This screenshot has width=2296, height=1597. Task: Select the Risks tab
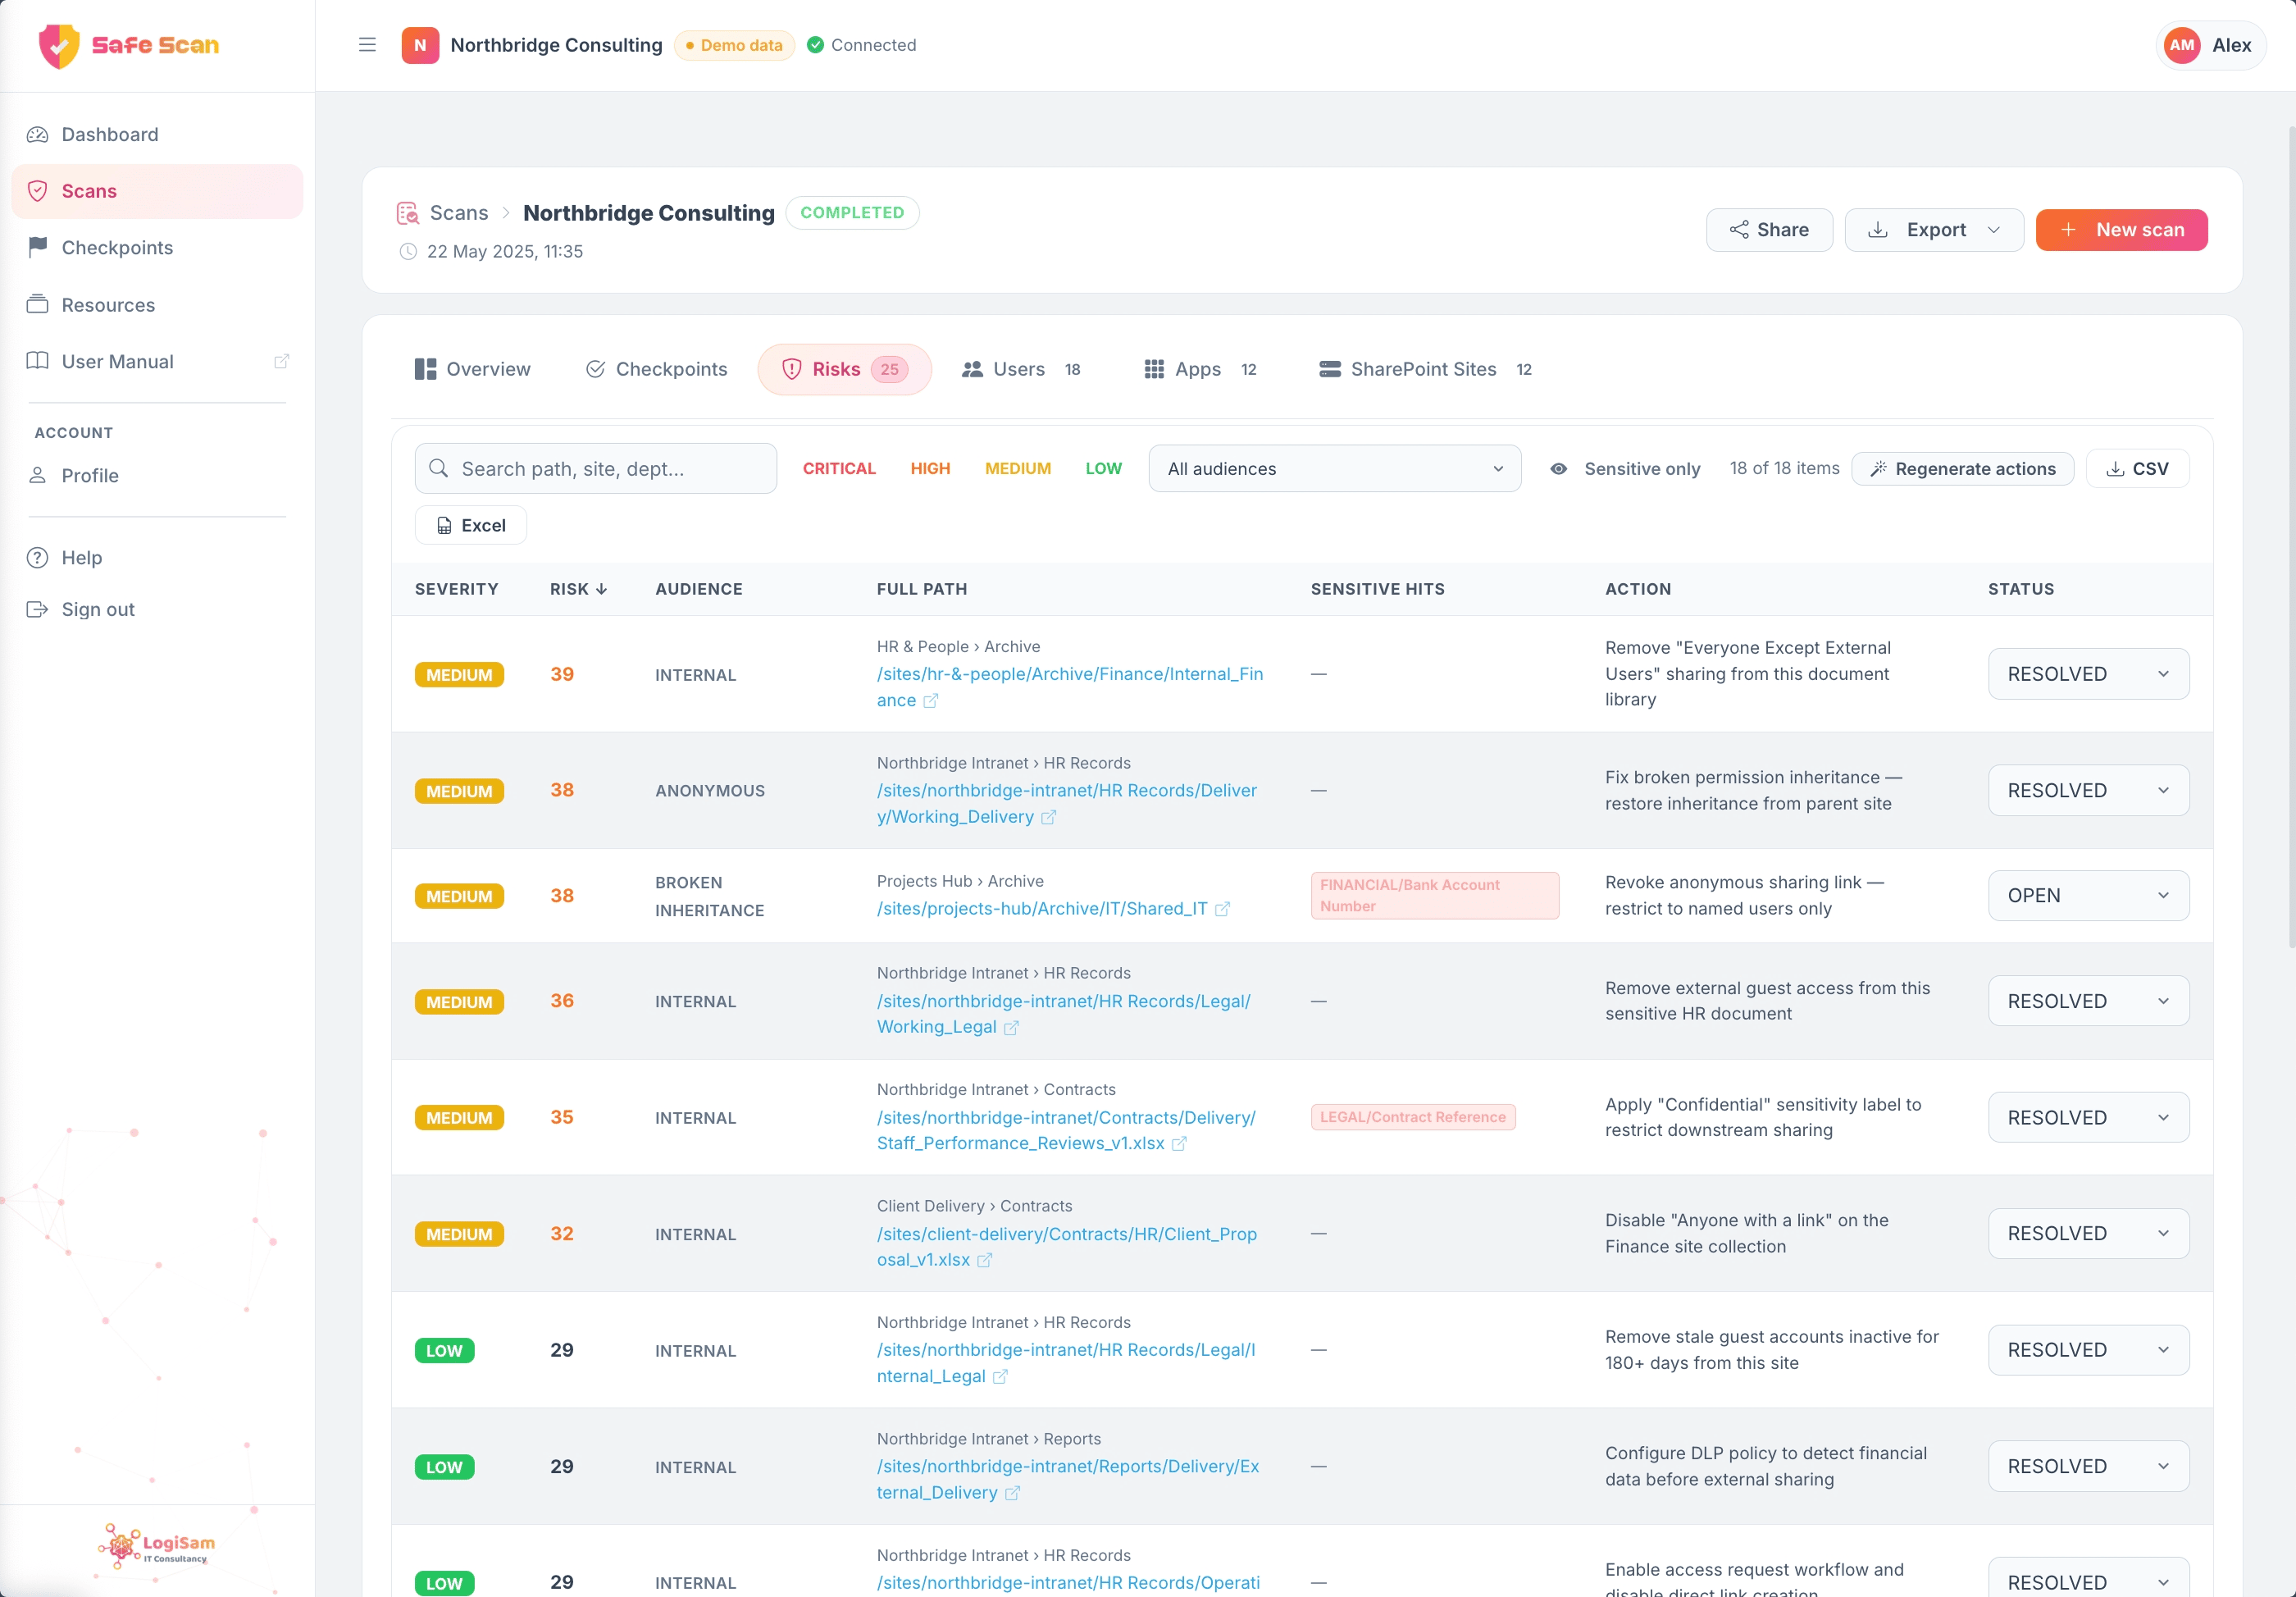coord(844,370)
